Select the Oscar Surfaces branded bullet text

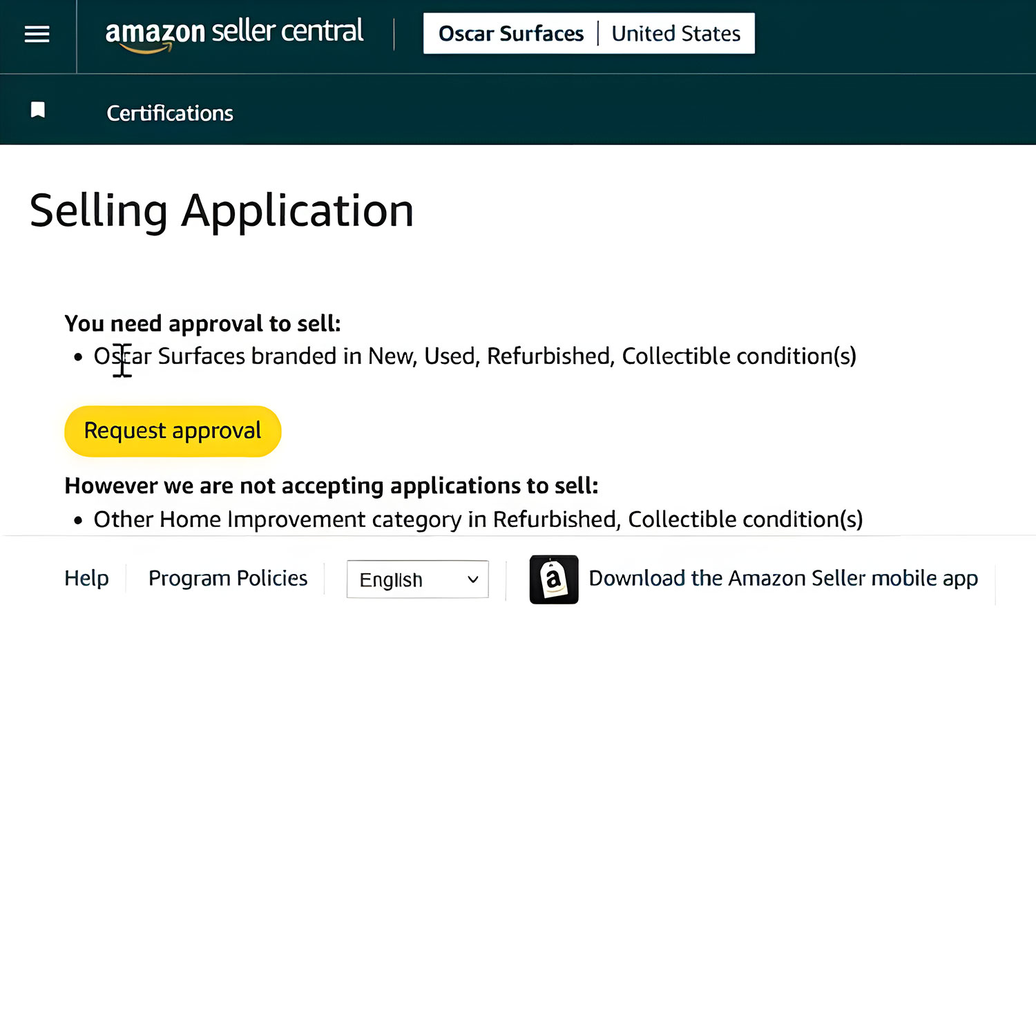(x=474, y=356)
